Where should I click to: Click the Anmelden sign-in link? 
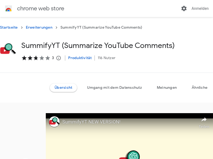(200, 8)
